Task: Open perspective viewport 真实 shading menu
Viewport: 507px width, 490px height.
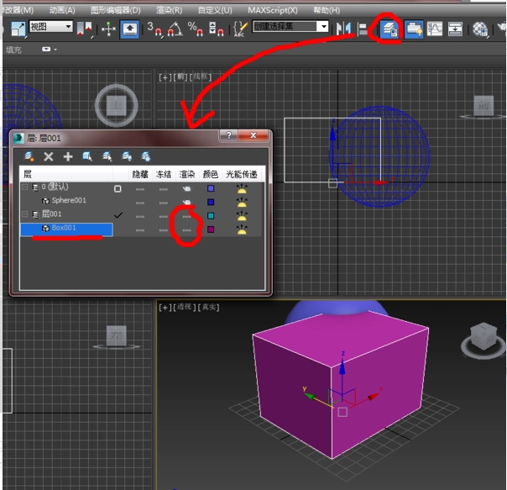Action: click(208, 307)
